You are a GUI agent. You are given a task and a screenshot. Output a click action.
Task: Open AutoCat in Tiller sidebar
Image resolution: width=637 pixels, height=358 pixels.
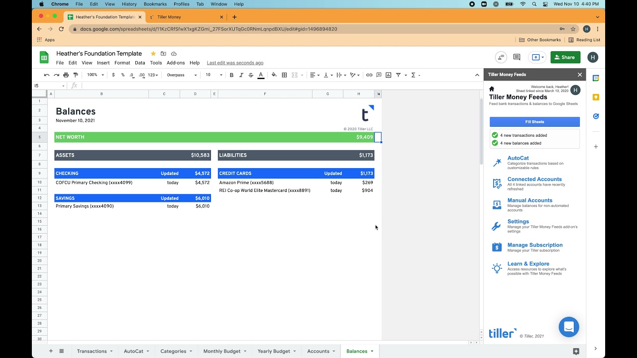(518, 158)
